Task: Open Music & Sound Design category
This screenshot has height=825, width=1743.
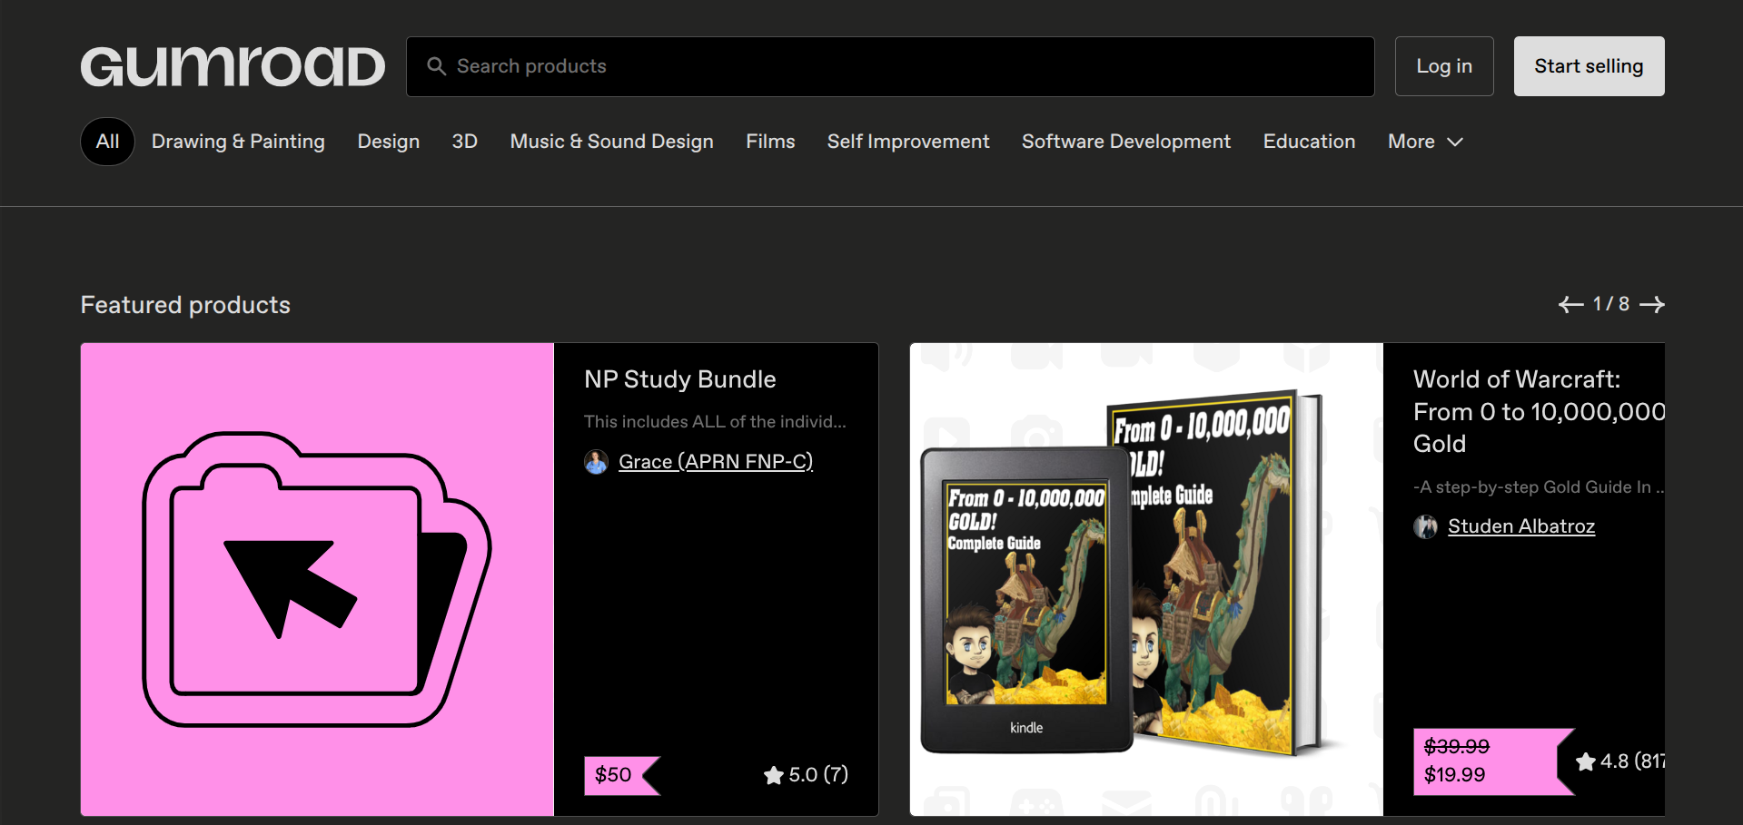Action: (x=611, y=142)
